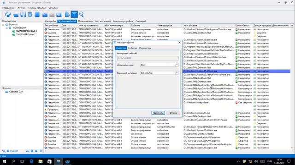
Task: Click the Отмена button
Action: coord(173,113)
